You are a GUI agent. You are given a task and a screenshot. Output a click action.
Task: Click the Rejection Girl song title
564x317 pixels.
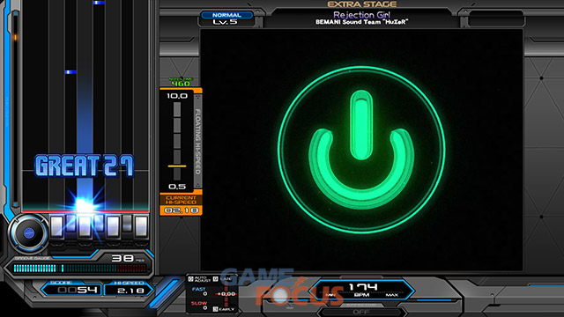pyautogui.click(x=361, y=15)
